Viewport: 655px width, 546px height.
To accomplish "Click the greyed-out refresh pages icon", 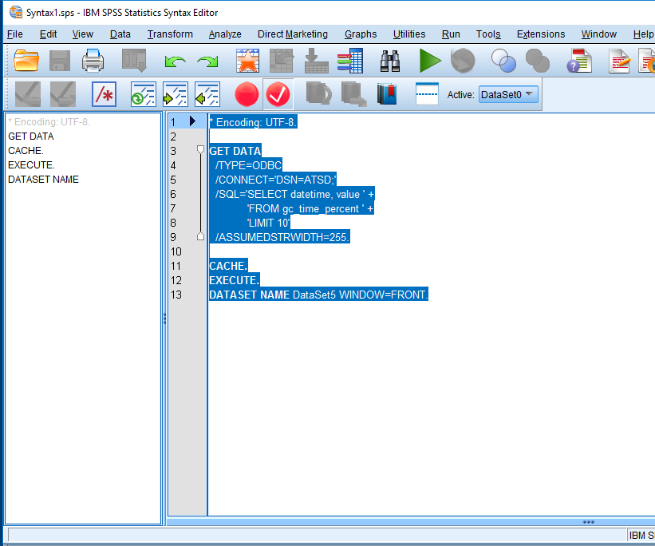I will click(319, 93).
